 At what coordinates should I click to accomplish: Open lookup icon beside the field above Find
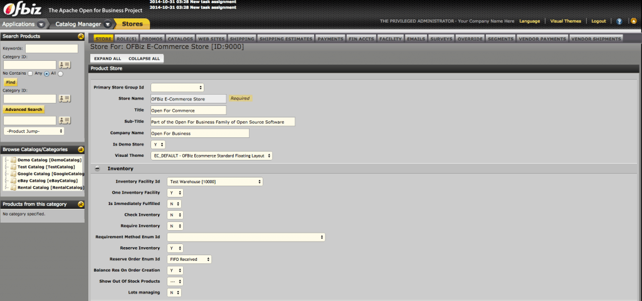65,65
